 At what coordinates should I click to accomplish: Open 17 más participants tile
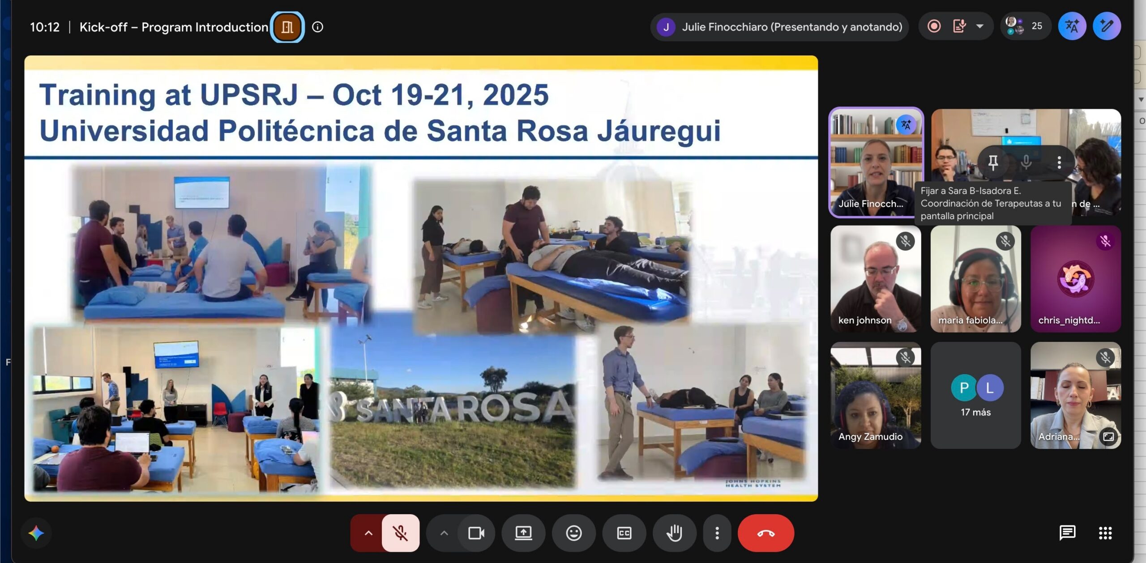point(975,395)
